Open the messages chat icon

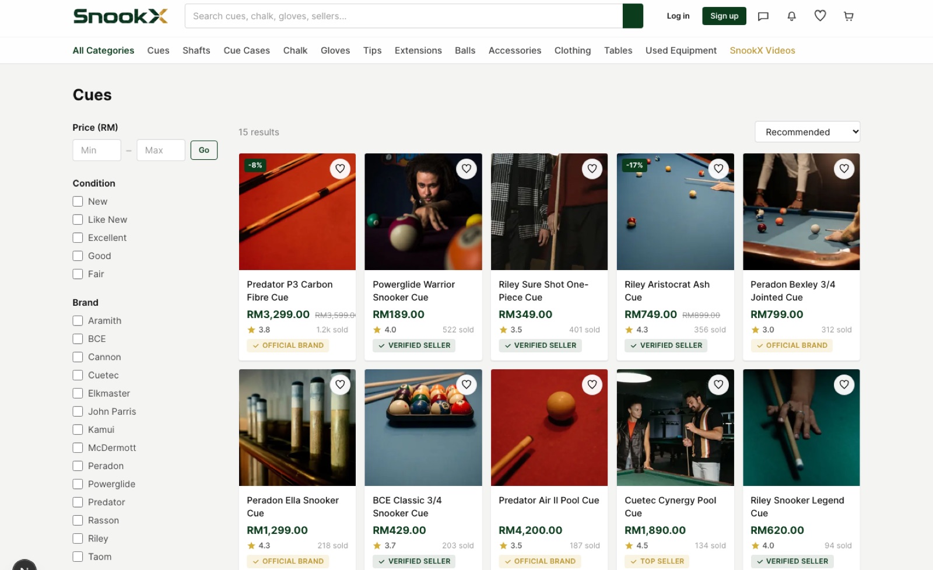763,16
